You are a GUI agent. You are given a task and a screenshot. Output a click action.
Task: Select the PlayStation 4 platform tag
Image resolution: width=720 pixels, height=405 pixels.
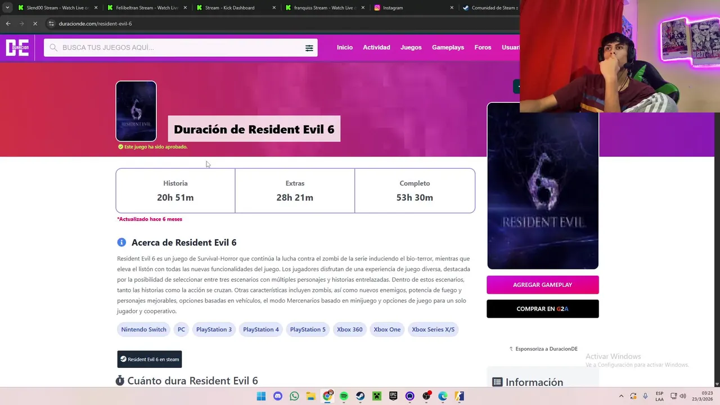coord(261,330)
